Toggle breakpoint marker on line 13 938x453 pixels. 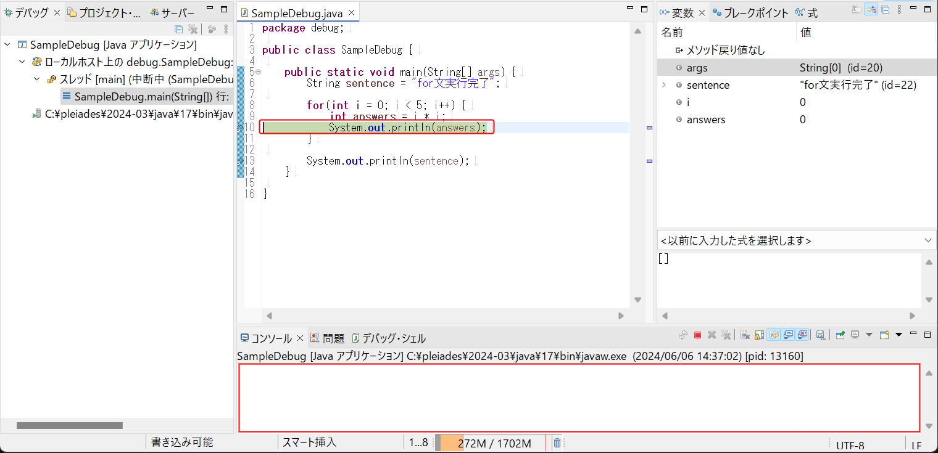click(241, 161)
